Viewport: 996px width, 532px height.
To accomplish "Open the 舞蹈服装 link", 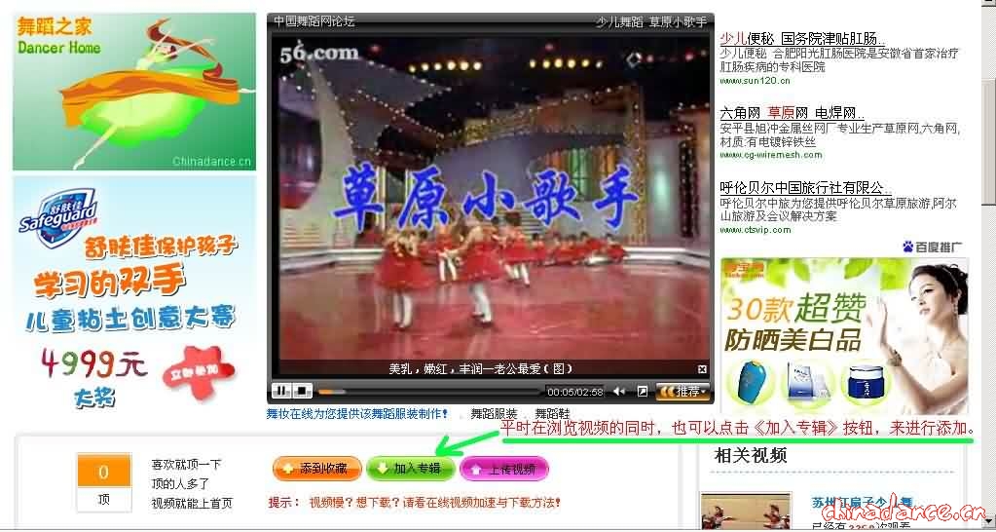I will (494, 414).
